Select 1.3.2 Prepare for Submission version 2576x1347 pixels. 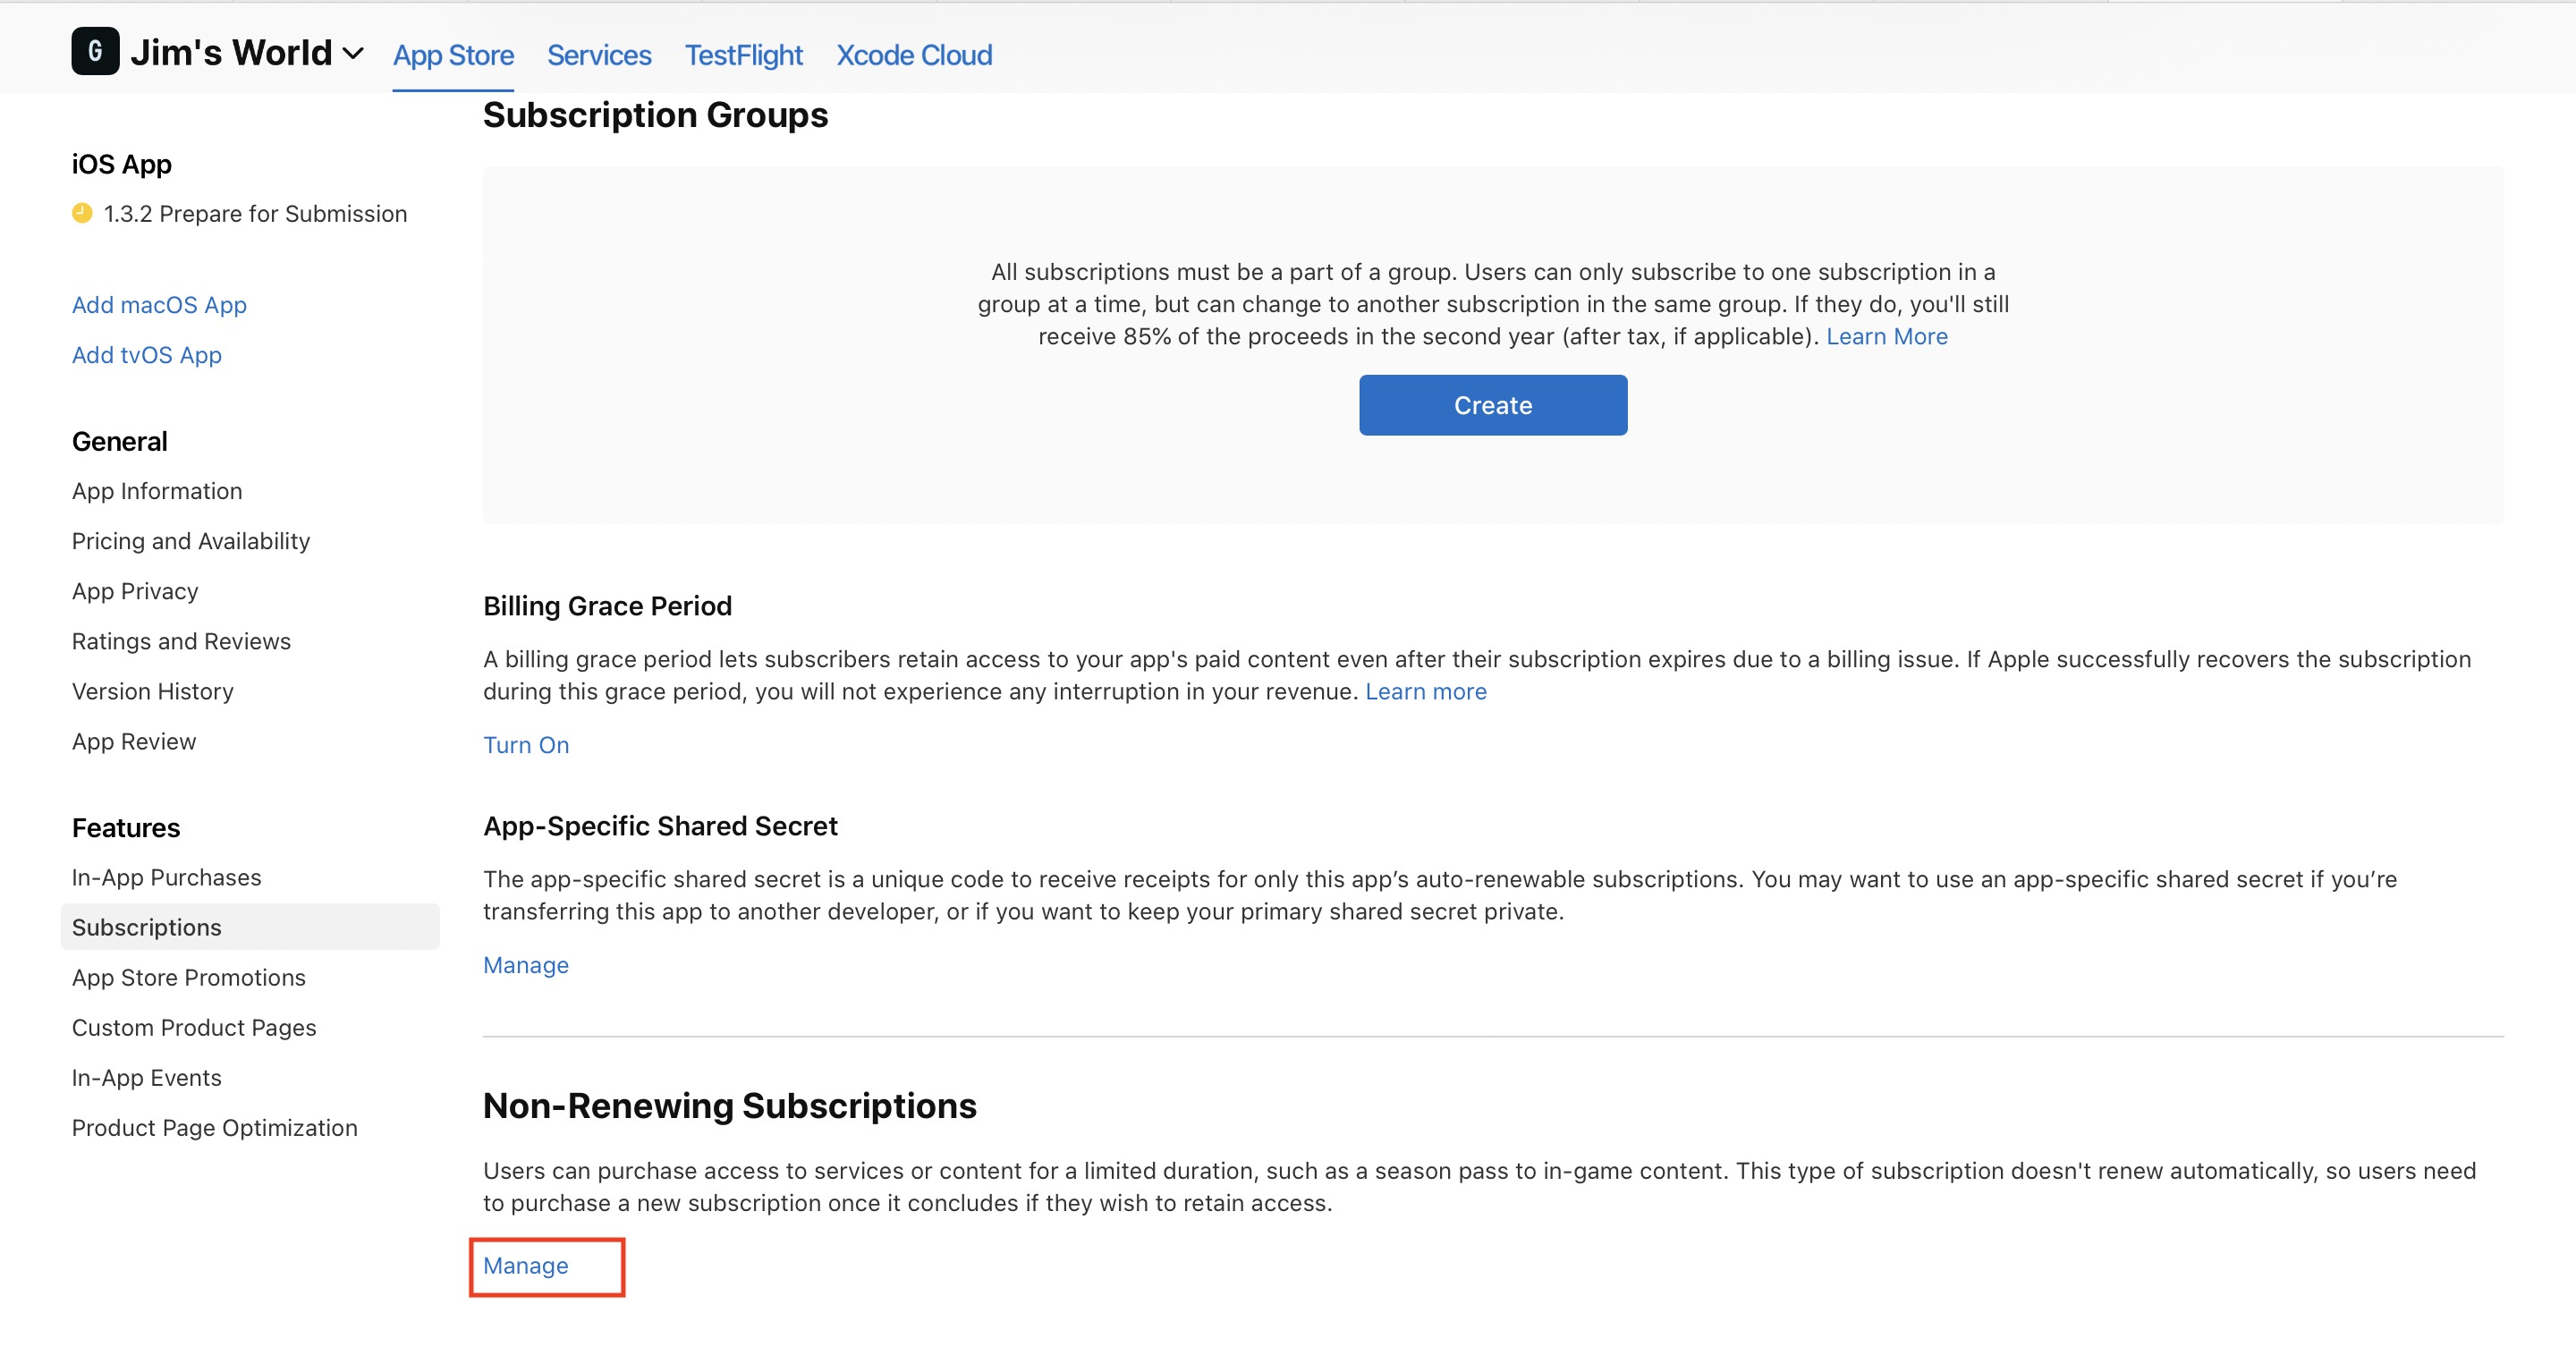tap(255, 214)
